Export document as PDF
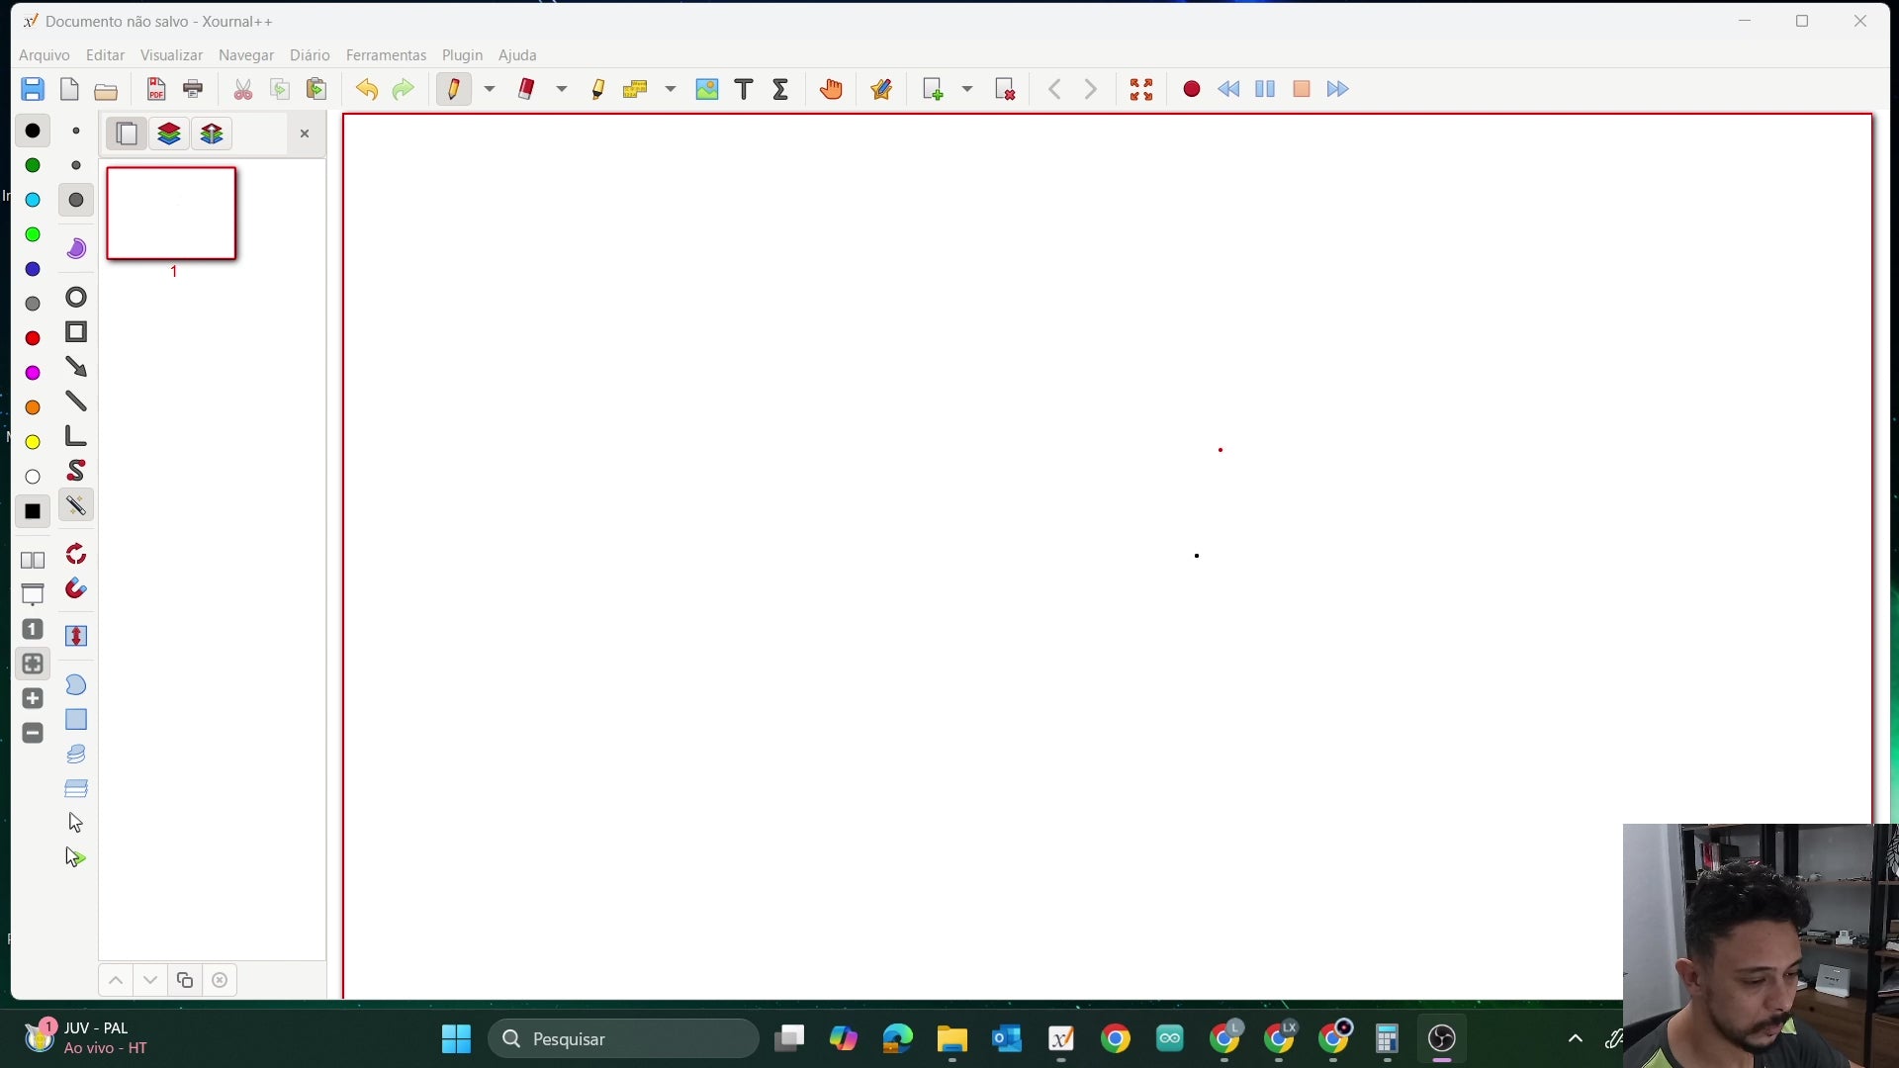Screen dimensions: 1899x1068 pos(156,89)
